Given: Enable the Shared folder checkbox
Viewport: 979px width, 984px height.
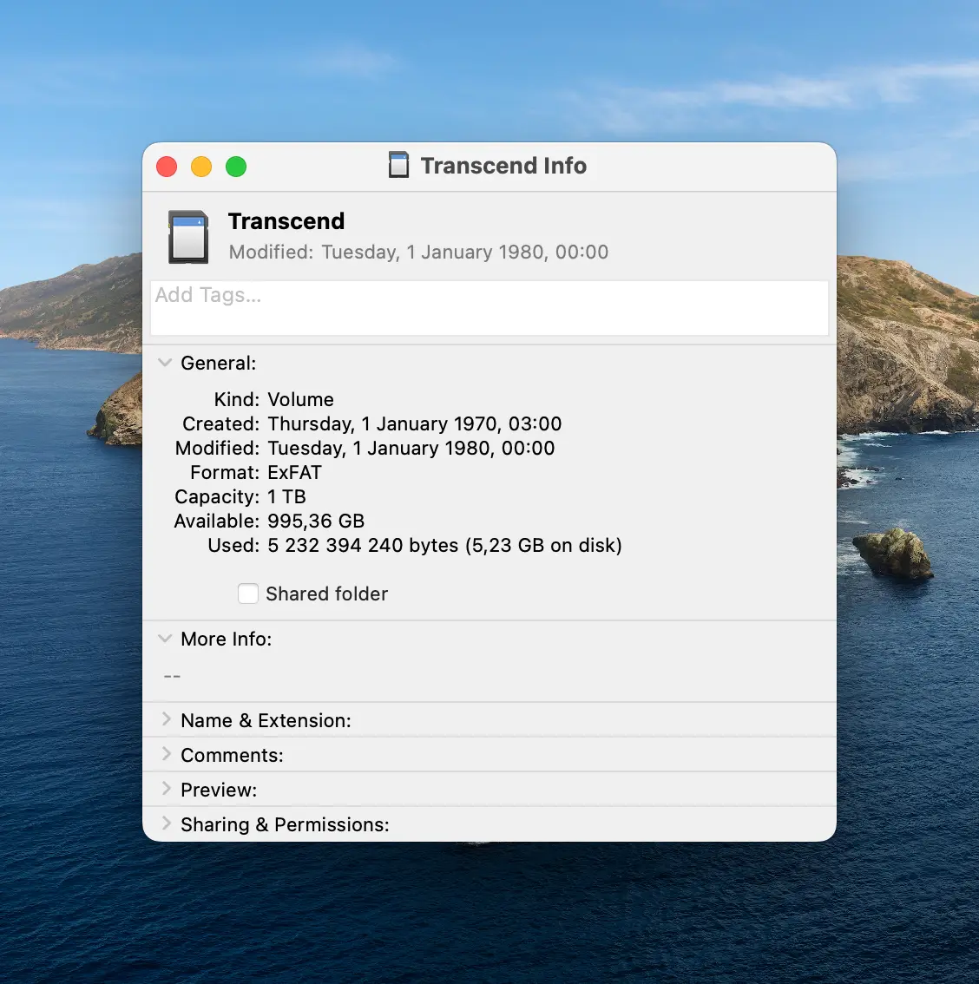Looking at the screenshot, I should [248, 593].
